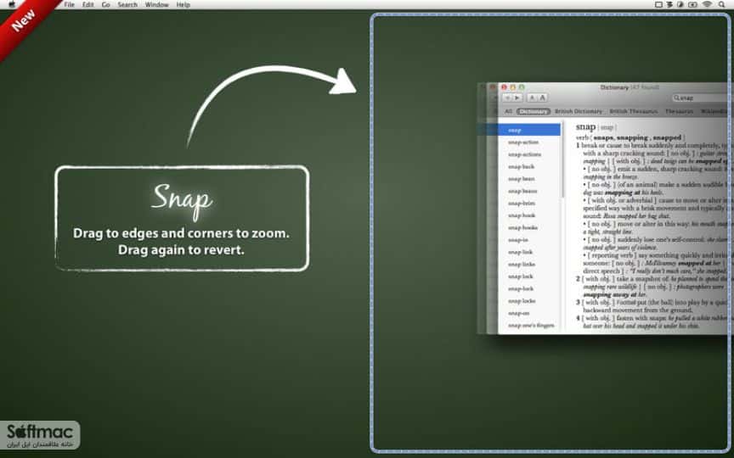734x458 pixels.
Task: Select snap-action in the word list
Action: click(x=523, y=142)
